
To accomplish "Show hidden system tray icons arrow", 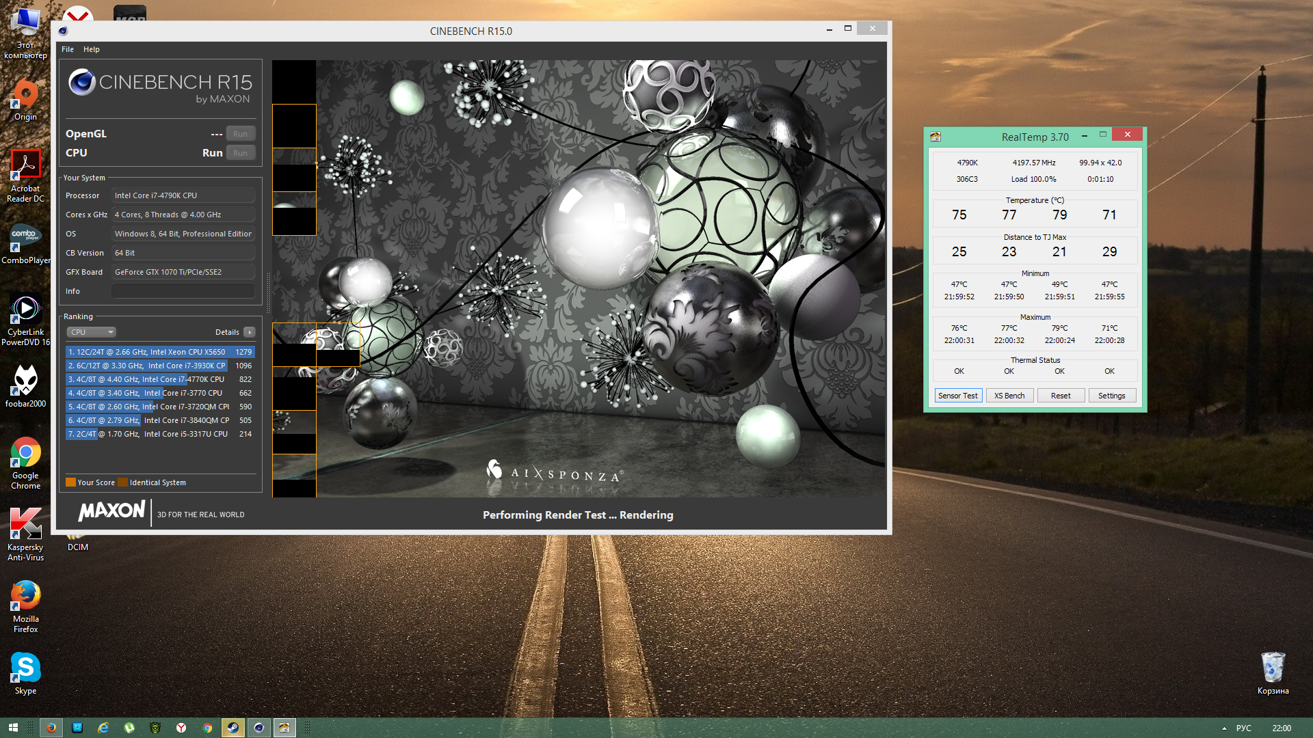I will (1224, 728).
